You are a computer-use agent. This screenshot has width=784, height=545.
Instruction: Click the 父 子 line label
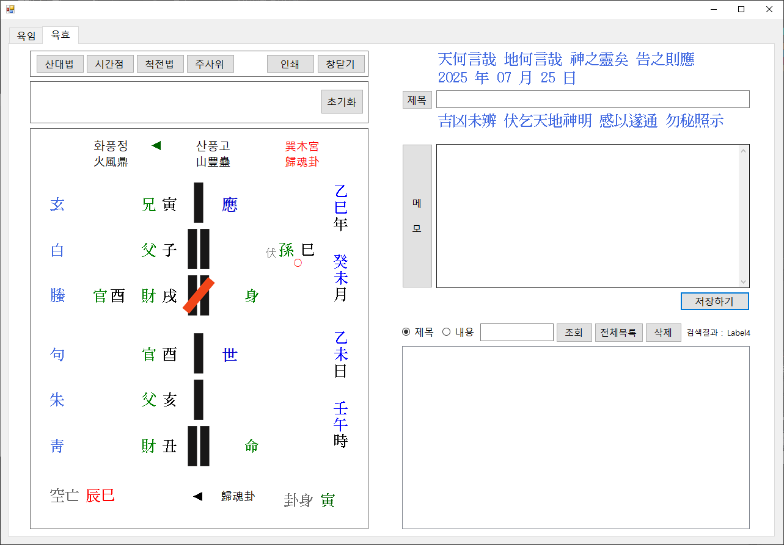click(159, 250)
